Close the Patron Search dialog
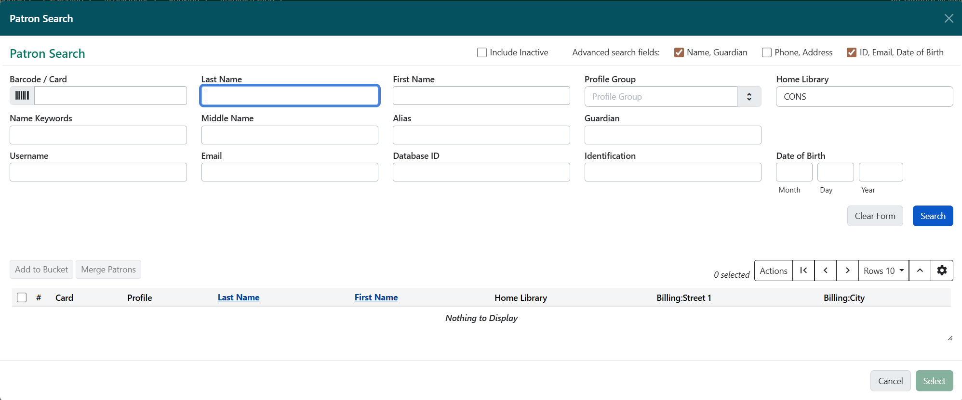Viewport: 962px width, 400px height. pyautogui.click(x=949, y=18)
